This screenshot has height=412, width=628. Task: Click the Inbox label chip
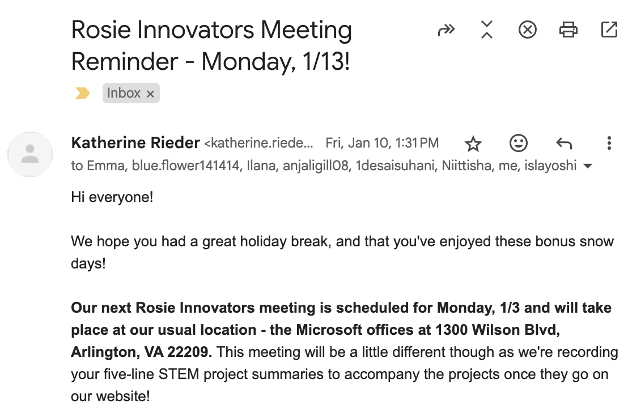[x=124, y=93]
